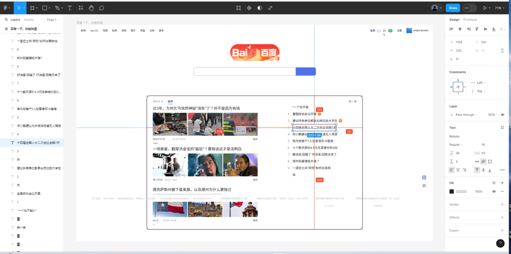Image resolution: width=511 pixels, height=254 pixels.
Task: Click the Edit object icon
Action: pos(238,8)
